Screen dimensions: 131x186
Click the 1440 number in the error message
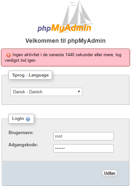point(70,55)
